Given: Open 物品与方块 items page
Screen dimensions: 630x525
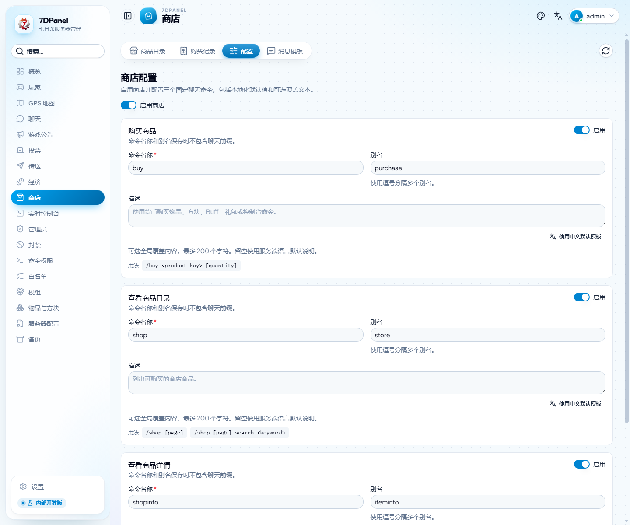Looking at the screenshot, I should click(x=58, y=308).
